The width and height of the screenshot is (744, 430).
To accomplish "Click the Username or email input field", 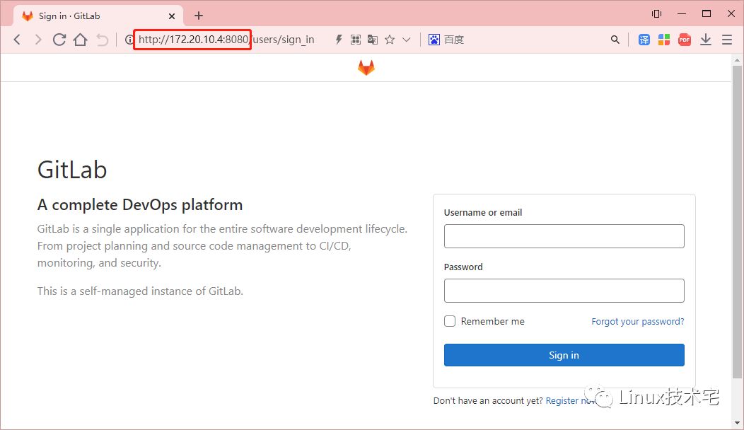I will tap(564, 236).
